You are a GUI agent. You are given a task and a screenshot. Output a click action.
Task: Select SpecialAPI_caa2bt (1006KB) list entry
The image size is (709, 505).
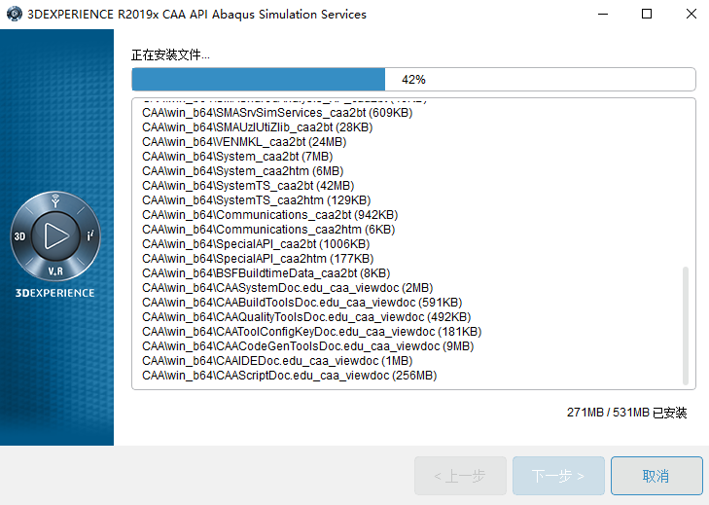[255, 243]
